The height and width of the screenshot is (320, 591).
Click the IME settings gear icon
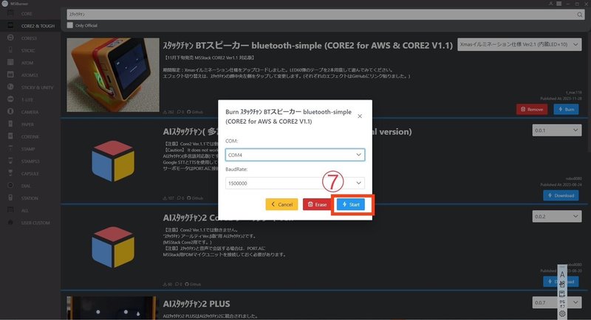point(562,313)
